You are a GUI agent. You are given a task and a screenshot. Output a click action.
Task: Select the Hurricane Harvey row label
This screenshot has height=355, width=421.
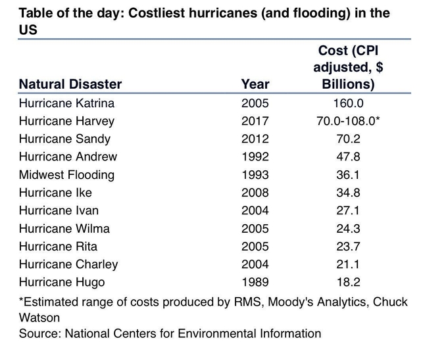click(x=66, y=121)
